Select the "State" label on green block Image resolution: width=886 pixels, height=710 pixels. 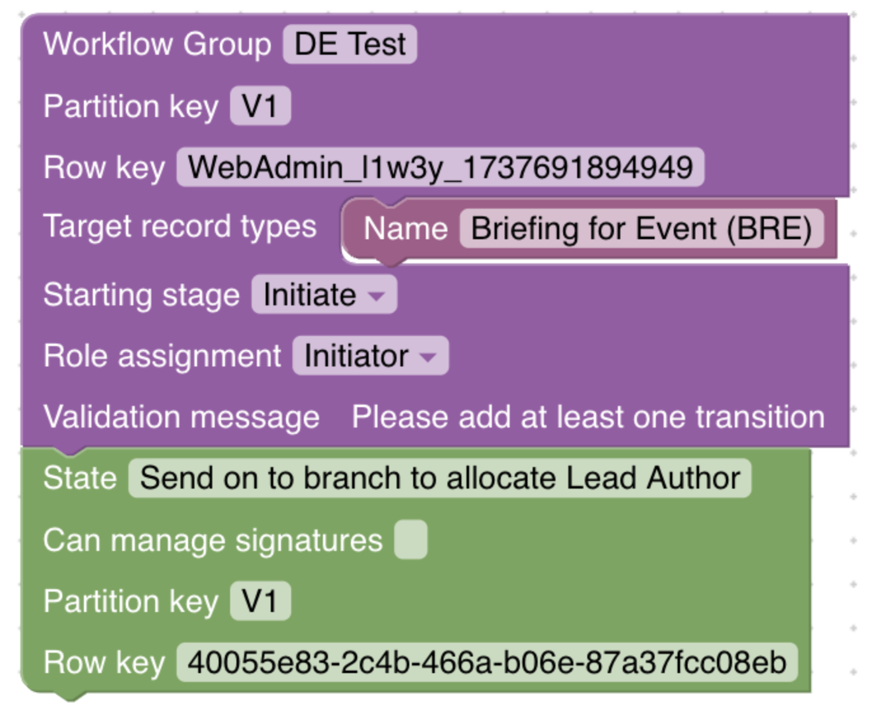pos(80,478)
